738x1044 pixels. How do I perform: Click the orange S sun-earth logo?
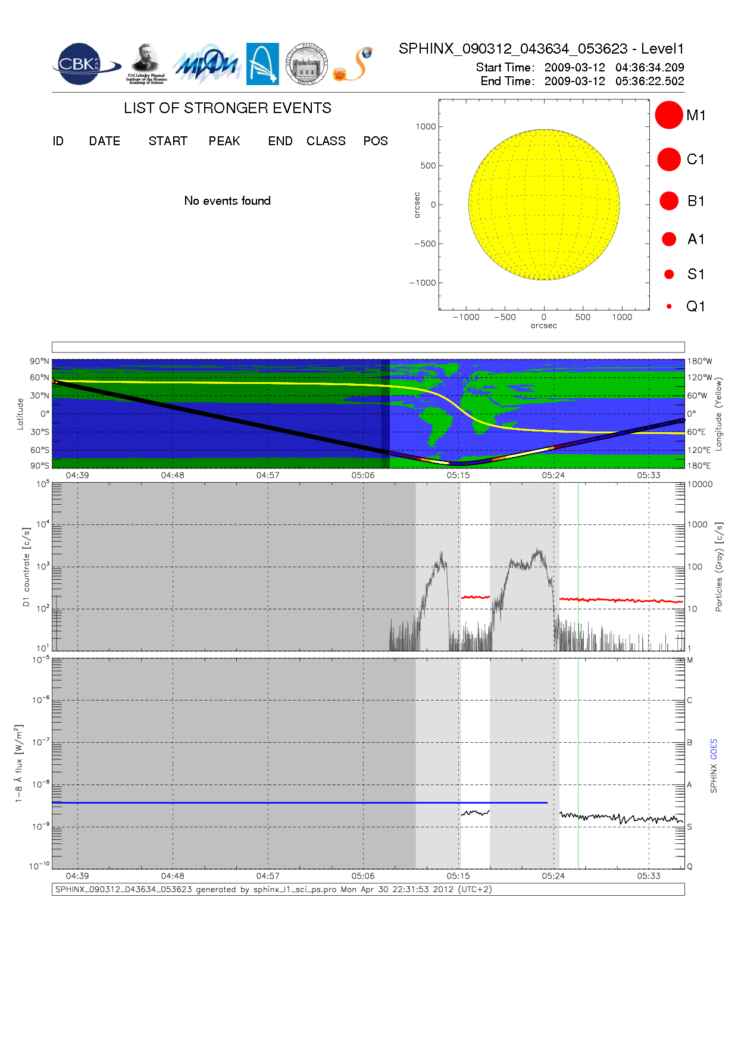[x=354, y=64]
